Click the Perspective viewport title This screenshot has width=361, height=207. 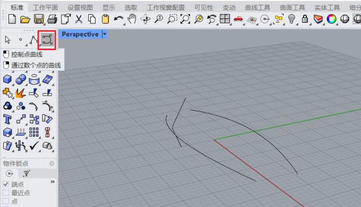[80, 34]
